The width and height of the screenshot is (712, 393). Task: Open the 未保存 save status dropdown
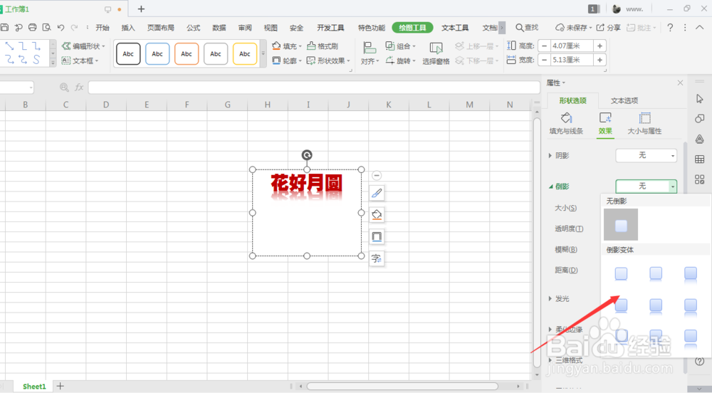[574, 28]
